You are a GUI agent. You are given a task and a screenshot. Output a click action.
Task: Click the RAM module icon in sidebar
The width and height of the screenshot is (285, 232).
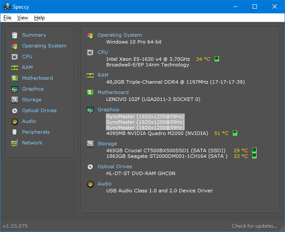pyautogui.click(x=15, y=68)
